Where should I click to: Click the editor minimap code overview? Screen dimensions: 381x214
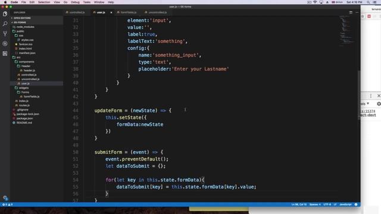[348, 32]
